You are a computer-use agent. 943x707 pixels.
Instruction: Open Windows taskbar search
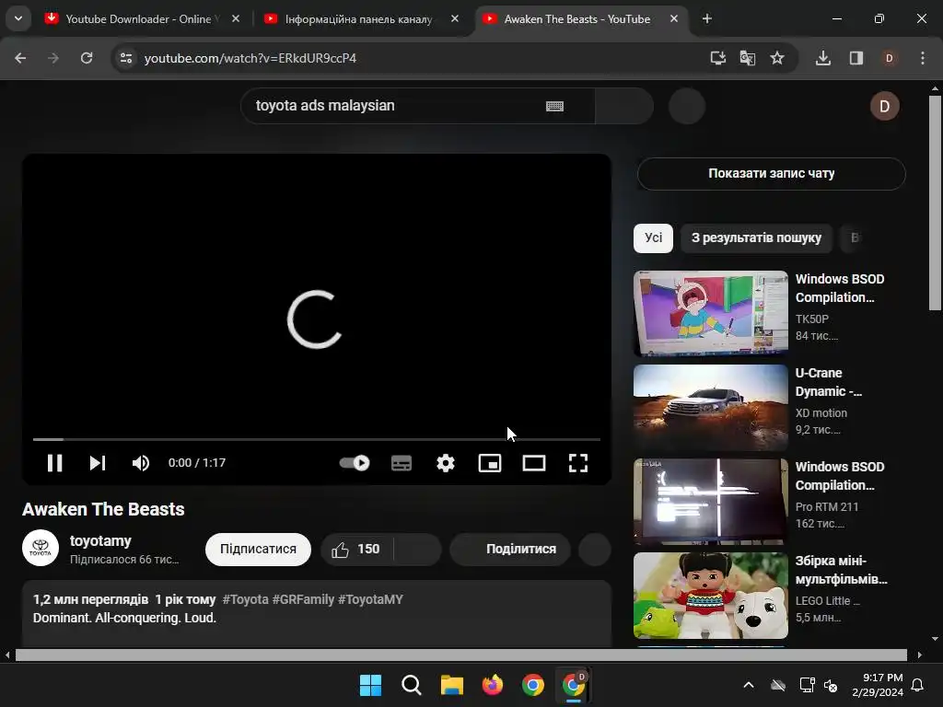[412, 685]
